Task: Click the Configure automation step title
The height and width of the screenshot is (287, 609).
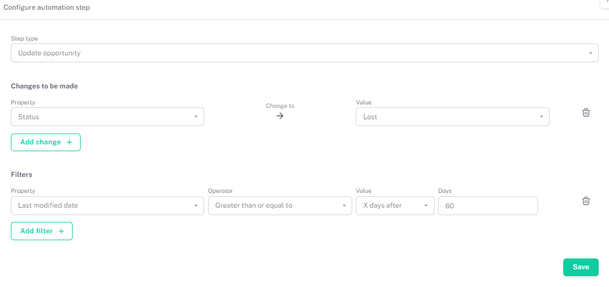Action: tap(47, 8)
